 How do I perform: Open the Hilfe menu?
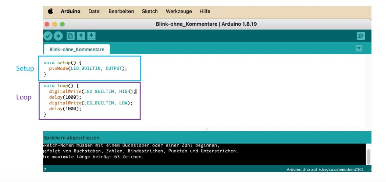205,11
